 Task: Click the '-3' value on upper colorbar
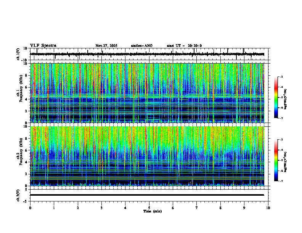click(x=281, y=77)
